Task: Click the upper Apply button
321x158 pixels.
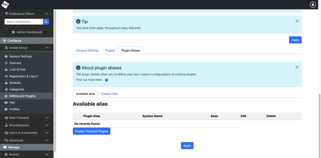Action: click(x=295, y=40)
